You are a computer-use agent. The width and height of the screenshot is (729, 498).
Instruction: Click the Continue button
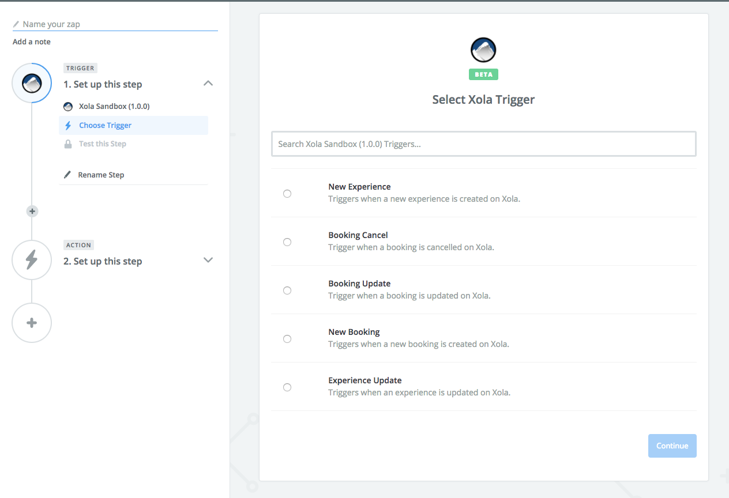coord(672,446)
